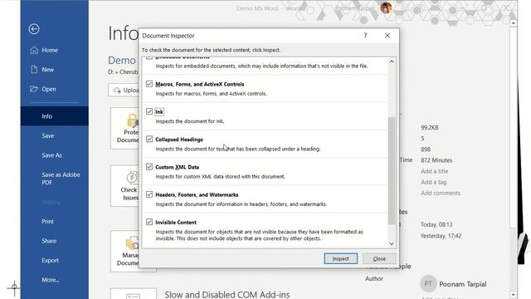Screen dimensions: 531x299
Task: Open Share in the backstage sidebar
Action: click(49, 241)
